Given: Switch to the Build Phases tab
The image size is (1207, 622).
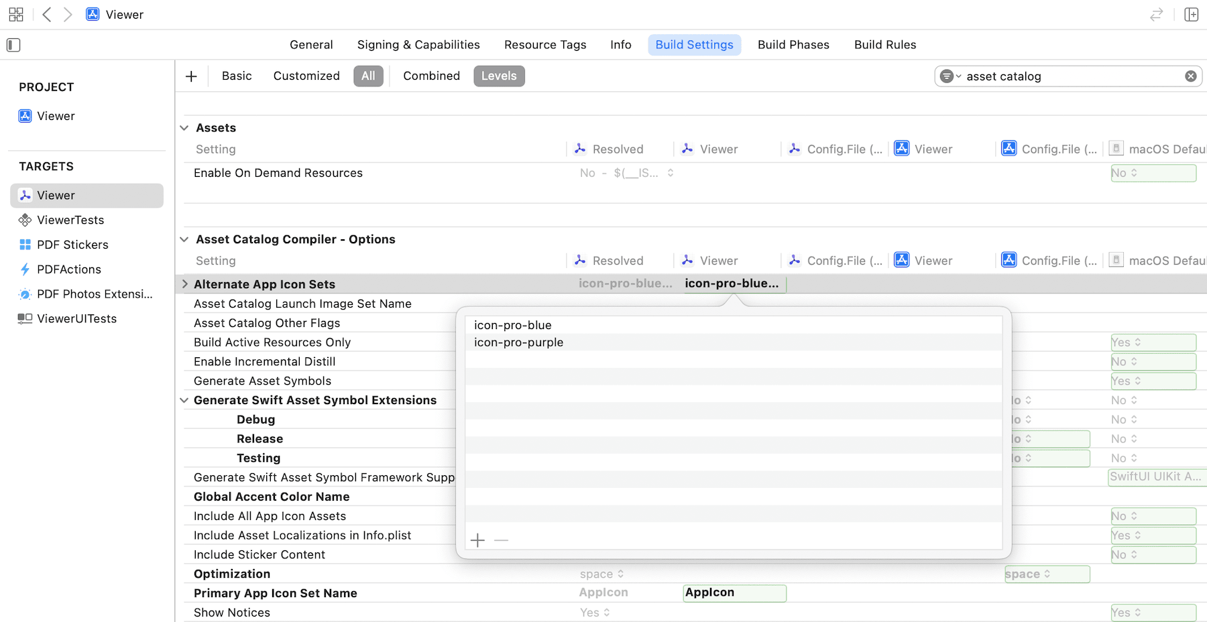Looking at the screenshot, I should coord(793,44).
